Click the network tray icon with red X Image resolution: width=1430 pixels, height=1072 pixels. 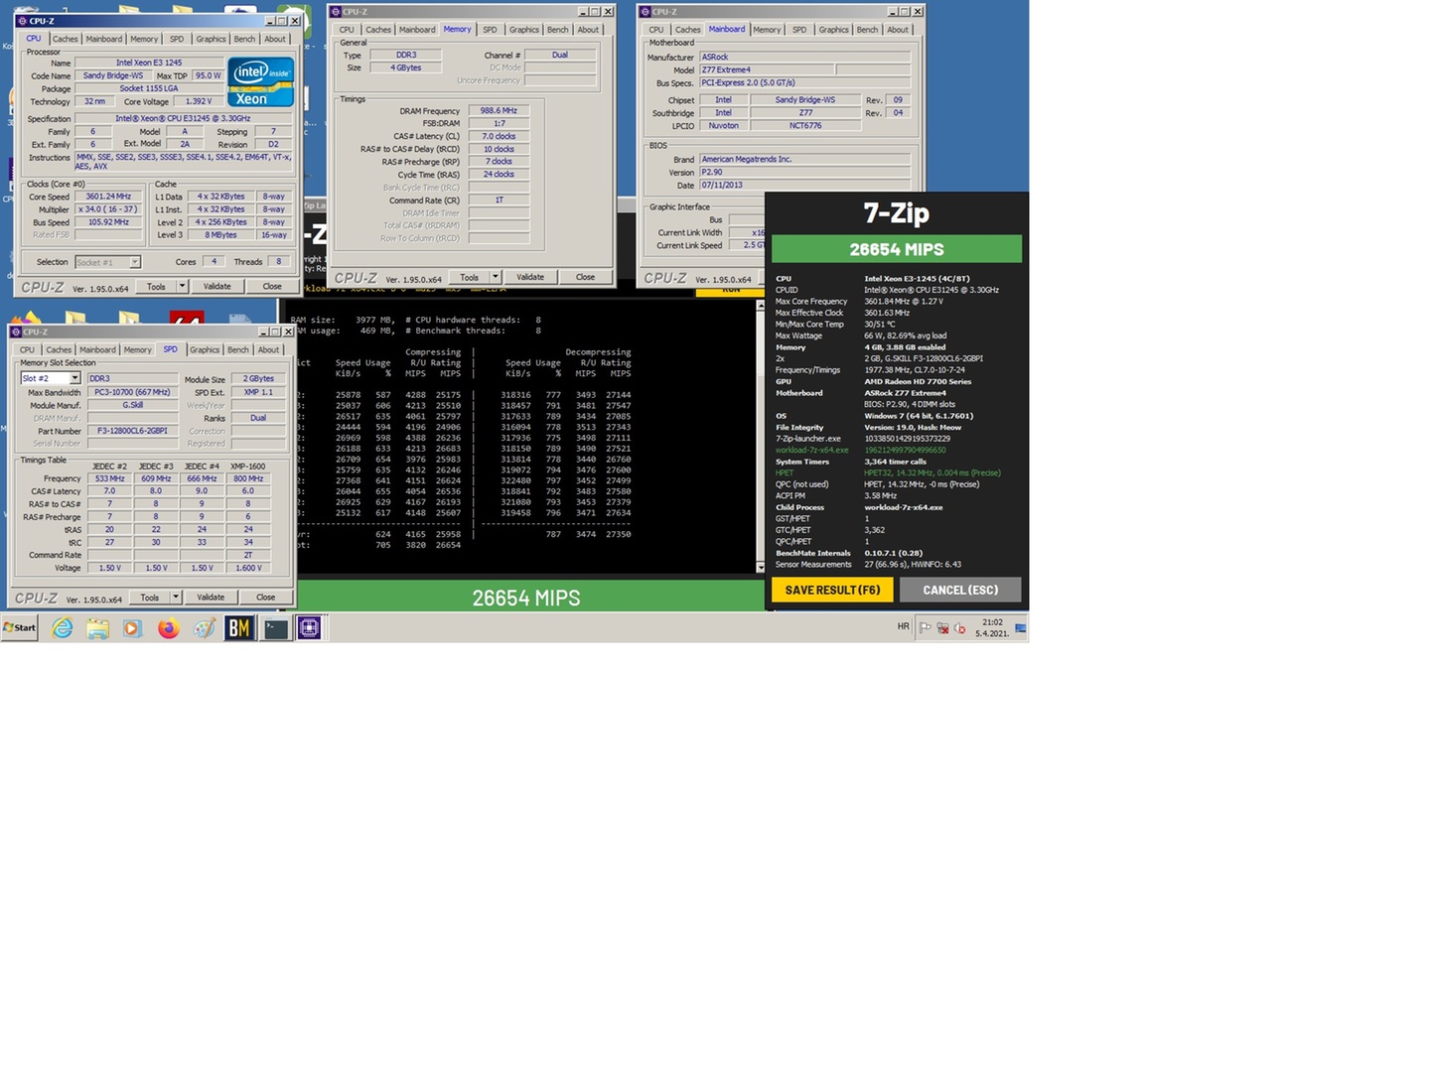click(x=942, y=627)
